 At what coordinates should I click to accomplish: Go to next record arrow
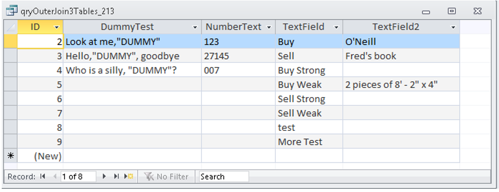click(104, 176)
